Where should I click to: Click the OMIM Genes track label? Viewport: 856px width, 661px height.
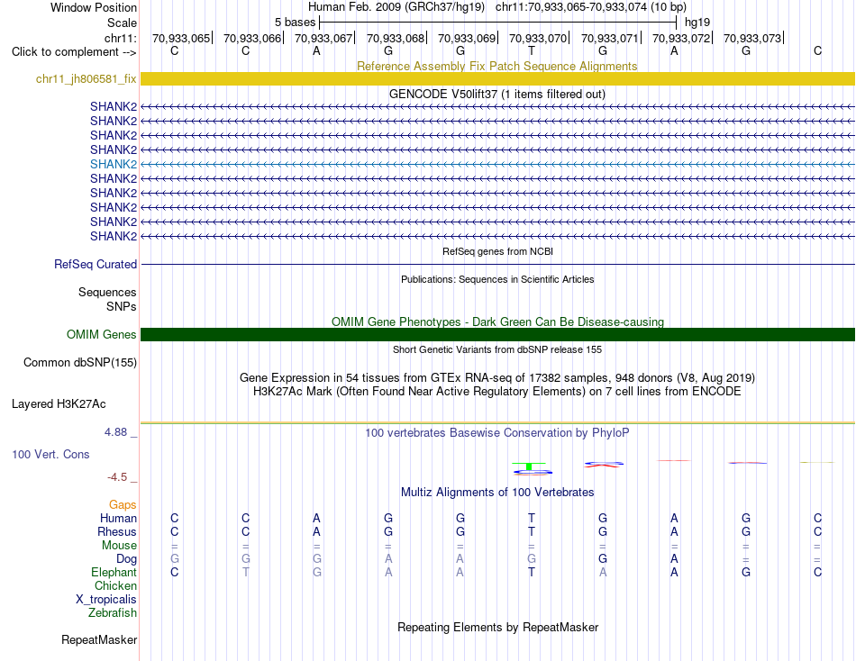102,335
